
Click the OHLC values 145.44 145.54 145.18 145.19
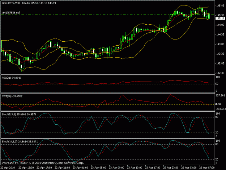(39, 3)
